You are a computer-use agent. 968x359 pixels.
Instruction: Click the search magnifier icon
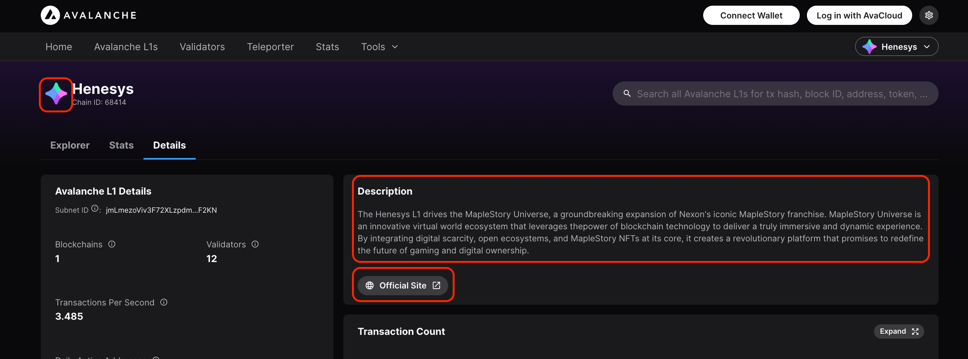tap(627, 94)
